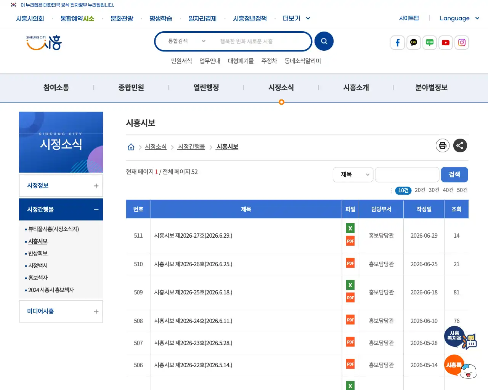Screen dimensions: 488x390
Task: Open the 업무안내 quick link
Action: tap(210, 61)
